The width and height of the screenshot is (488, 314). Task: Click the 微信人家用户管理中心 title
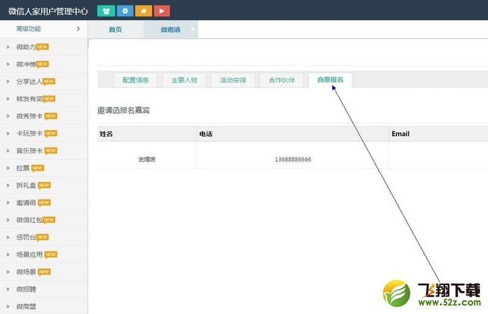point(48,11)
